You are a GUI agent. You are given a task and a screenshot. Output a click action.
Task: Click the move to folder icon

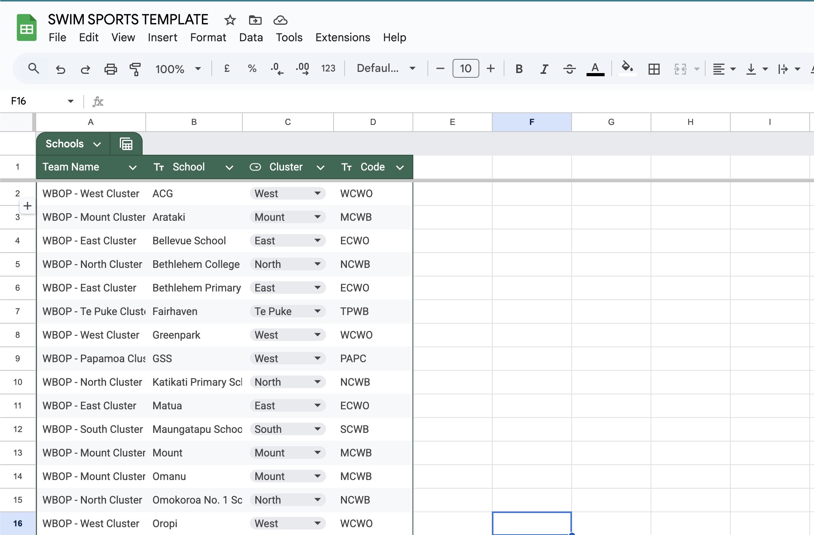coord(255,20)
